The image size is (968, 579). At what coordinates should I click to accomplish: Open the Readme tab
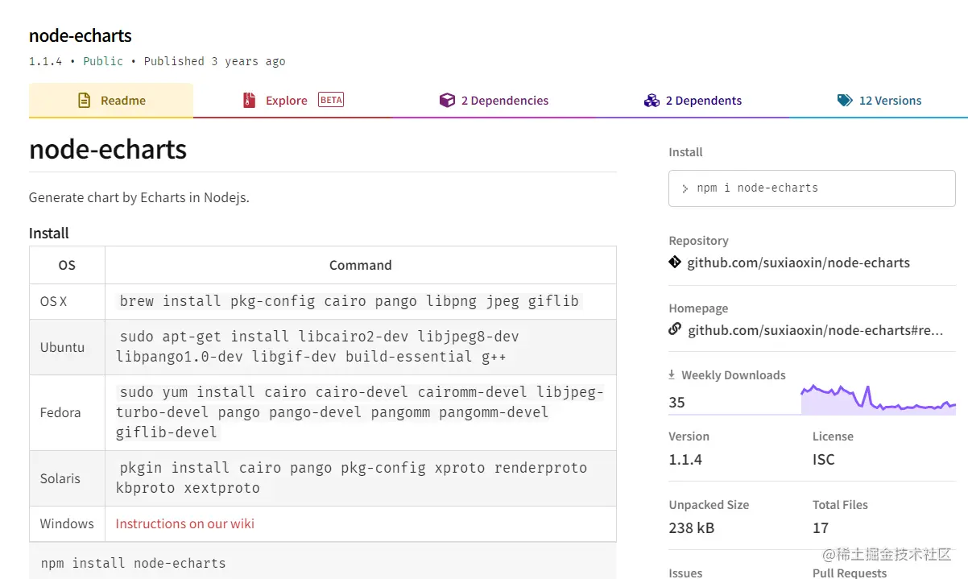[111, 101]
